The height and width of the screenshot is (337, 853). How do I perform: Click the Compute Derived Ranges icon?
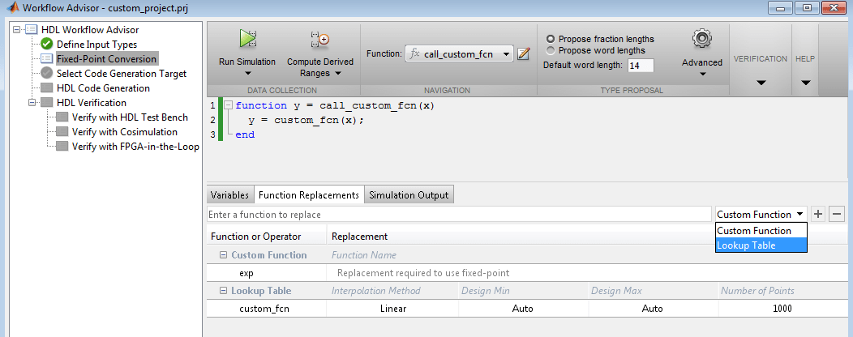(x=319, y=38)
